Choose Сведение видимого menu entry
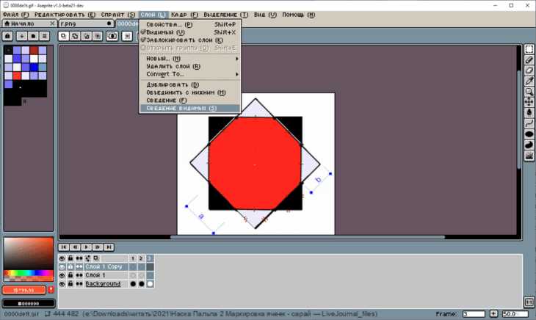This screenshot has height=320, width=536. click(189, 109)
